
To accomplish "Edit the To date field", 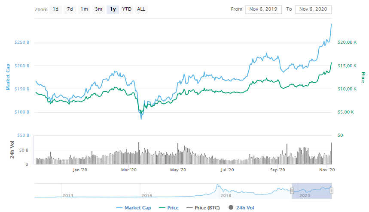I will tap(313, 9).
